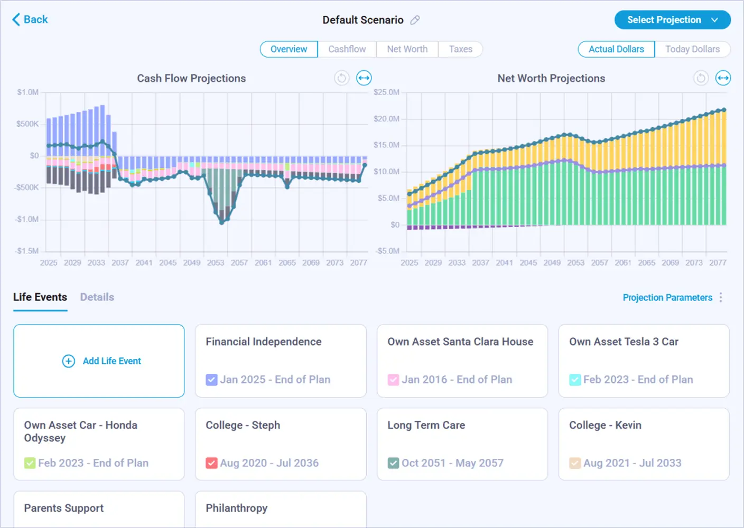The width and height of the screenshot is (744, 528).
Task: Reset the Cash Flow Projections chart view
Action: coord(342,78)
